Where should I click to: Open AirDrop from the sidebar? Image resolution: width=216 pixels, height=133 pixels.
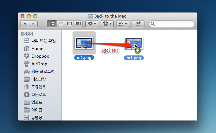coord(39,64)
